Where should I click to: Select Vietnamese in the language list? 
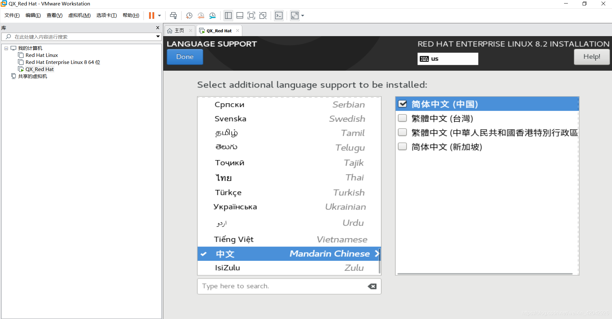[289, 239]
